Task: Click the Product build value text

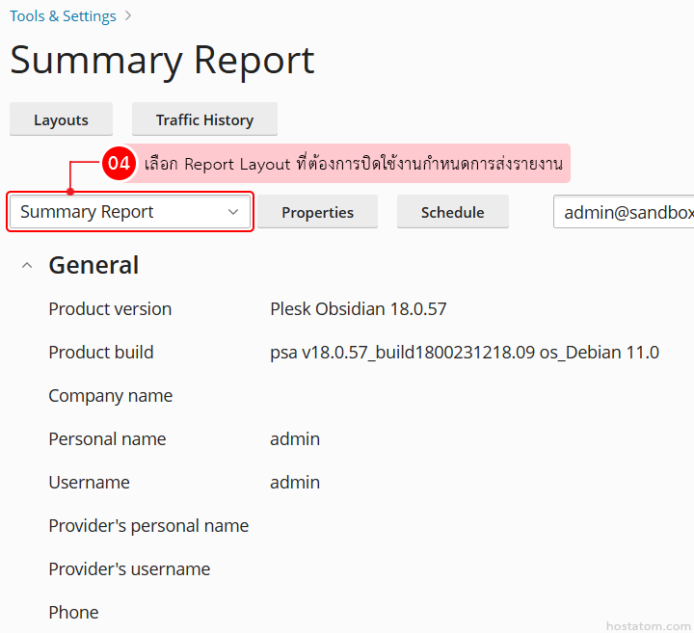Action: (464, 353)
